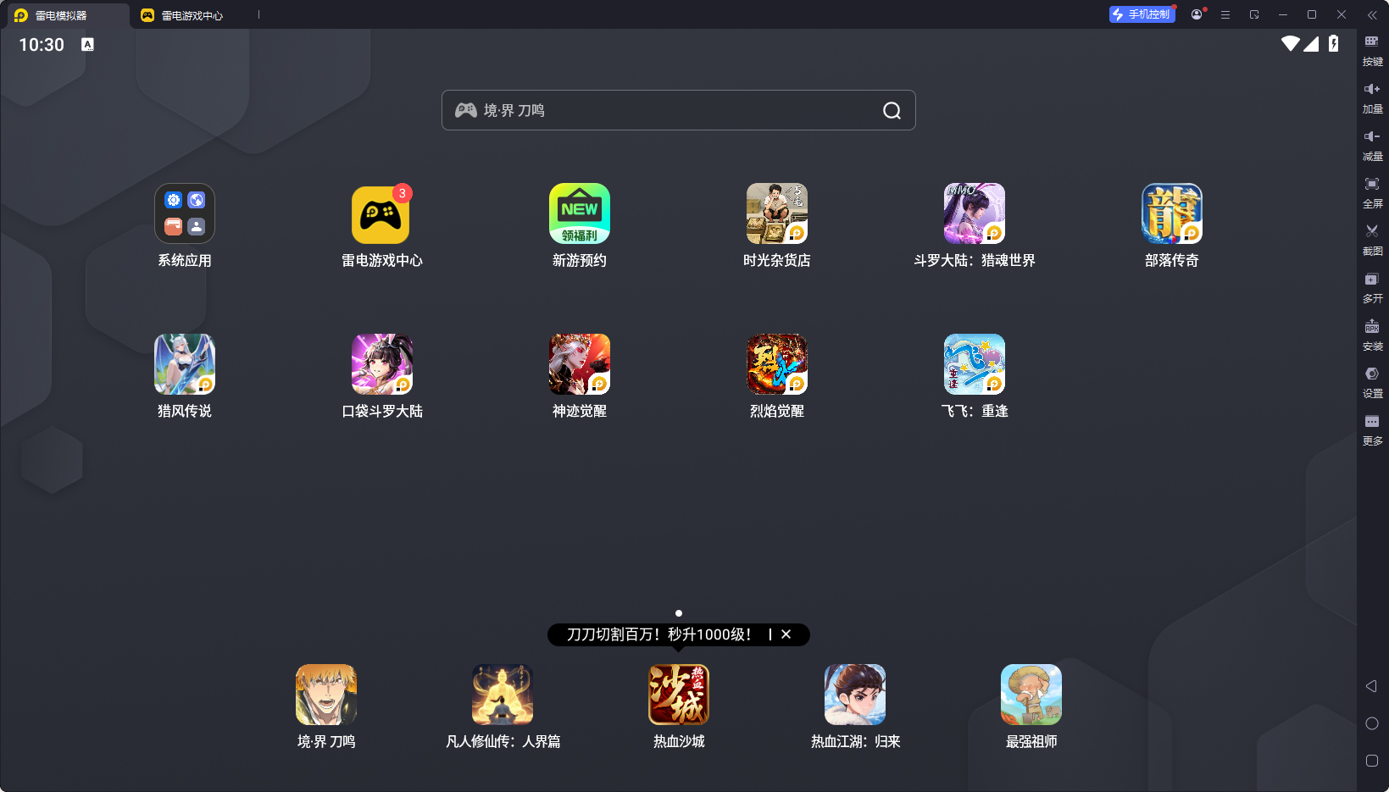1389x792 pixels.
Task: Take a screenshot with 截图
Action: pos(1372,241)
